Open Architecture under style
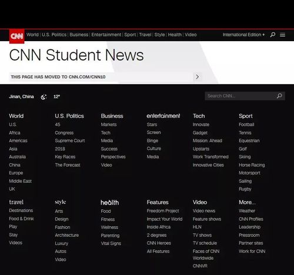Viewport: 294px width, 275px height. (67, 235)
